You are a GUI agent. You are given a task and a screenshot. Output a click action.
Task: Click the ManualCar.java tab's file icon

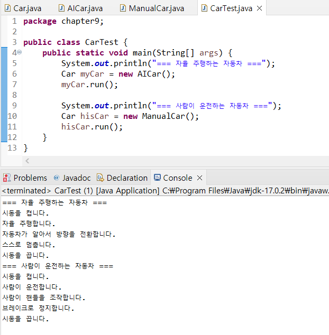(123, 8)
